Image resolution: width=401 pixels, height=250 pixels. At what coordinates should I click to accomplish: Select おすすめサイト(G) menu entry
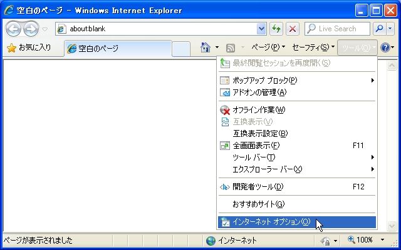point(297,204)
